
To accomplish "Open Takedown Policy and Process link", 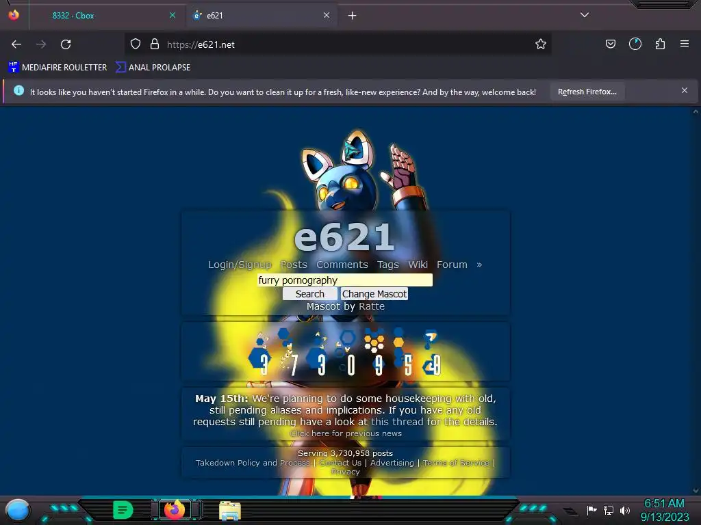I will click(x=253, y=463).
